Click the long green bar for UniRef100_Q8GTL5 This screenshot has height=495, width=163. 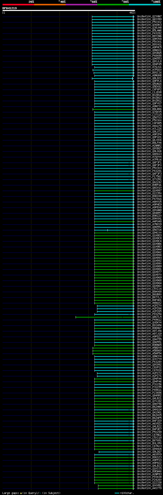[x=105, y=317]
